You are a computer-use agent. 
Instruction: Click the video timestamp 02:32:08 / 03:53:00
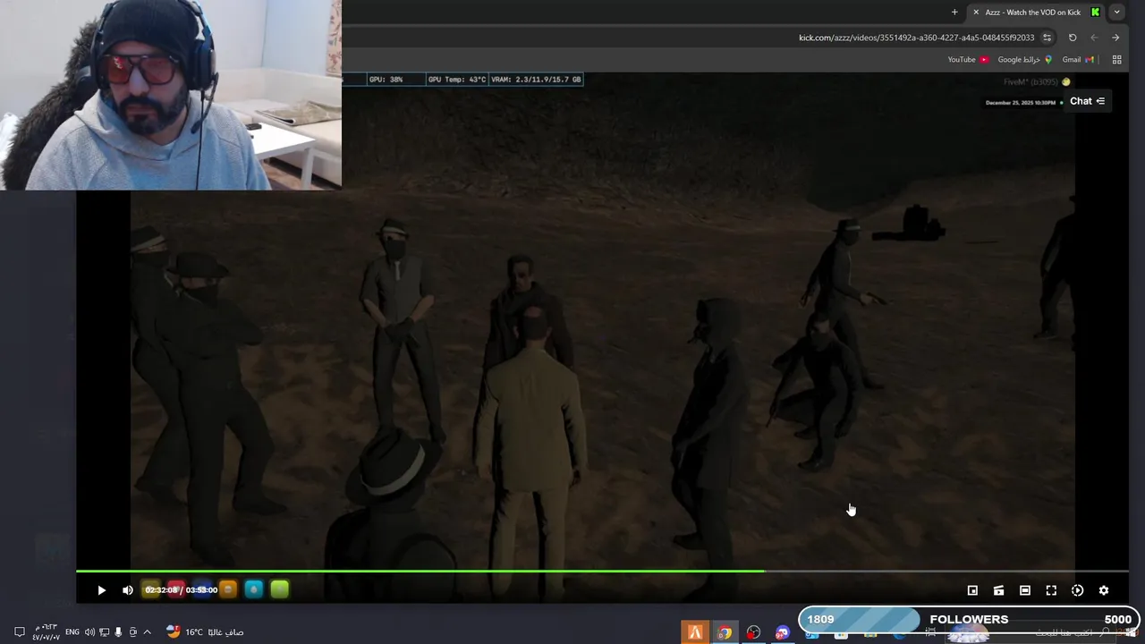pyautogui.click(x=182, y=590)
